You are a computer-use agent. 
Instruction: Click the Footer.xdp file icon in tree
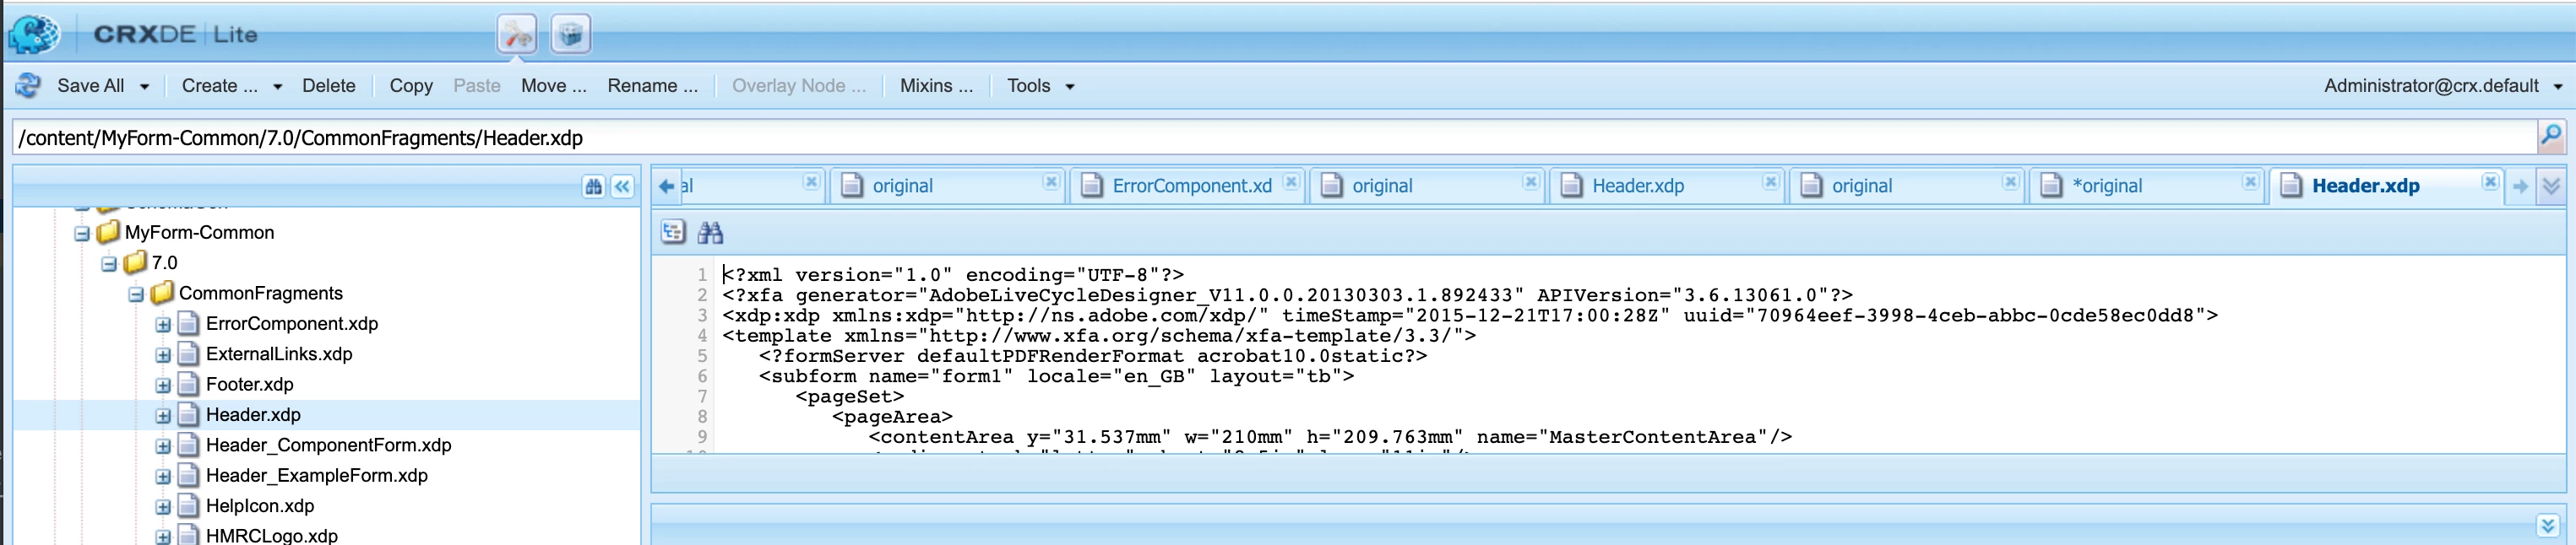188,385
